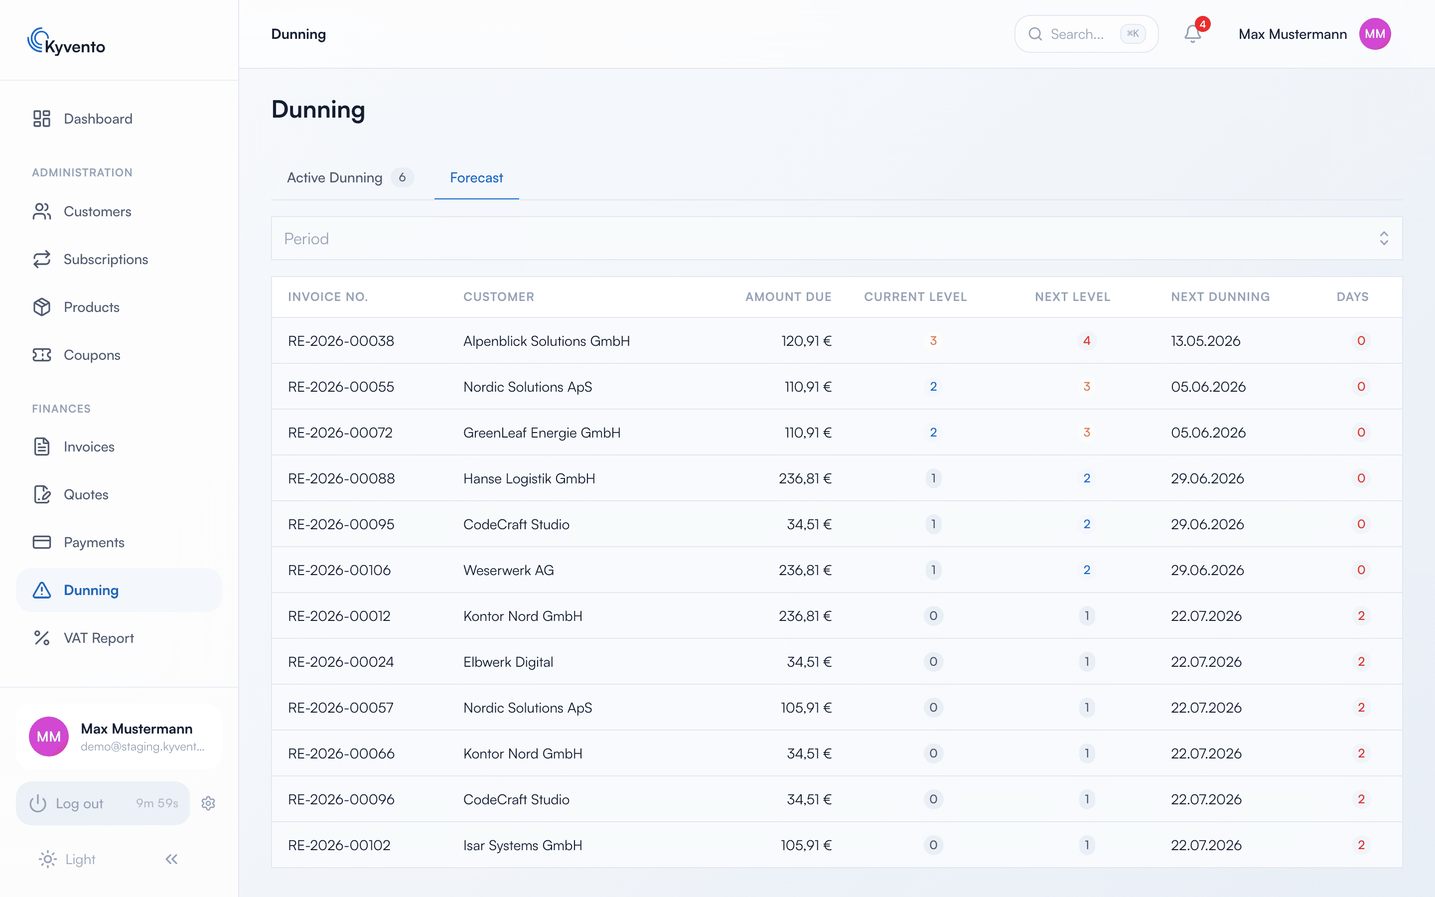Open Customers menu item

[x=119, y=212]
